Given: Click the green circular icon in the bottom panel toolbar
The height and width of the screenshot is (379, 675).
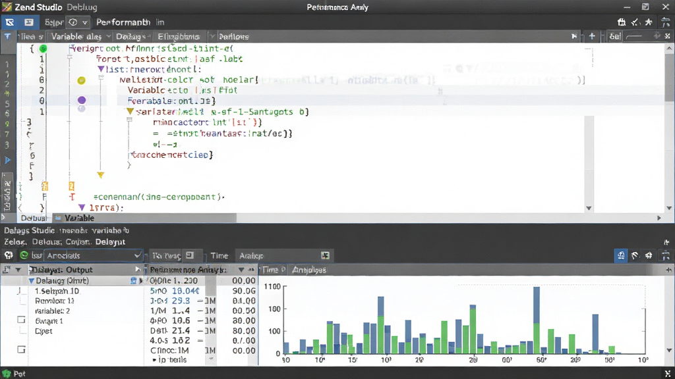Looking at the screenshot, I should [x=24, y=255].
